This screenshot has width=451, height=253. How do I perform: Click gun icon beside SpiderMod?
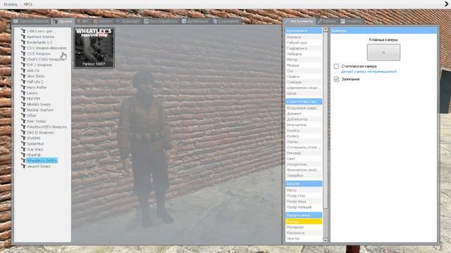tap(23, 143)
